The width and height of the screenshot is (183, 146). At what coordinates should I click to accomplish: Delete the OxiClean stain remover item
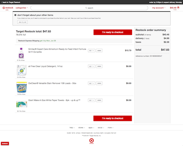(x=99, y=83)
